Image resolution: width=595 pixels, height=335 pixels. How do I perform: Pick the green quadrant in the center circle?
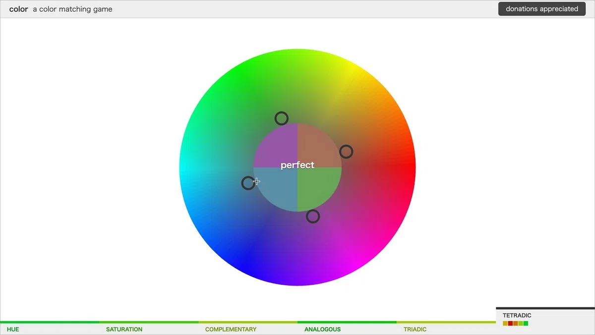[319, 189]
